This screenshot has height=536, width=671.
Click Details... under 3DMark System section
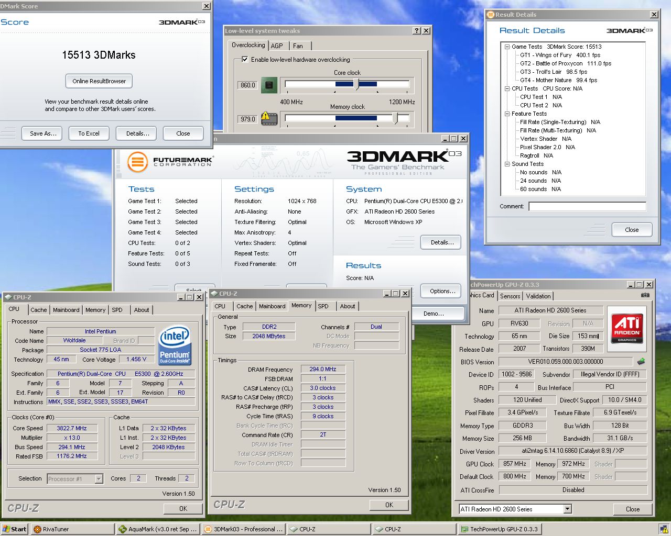[442, 242]
